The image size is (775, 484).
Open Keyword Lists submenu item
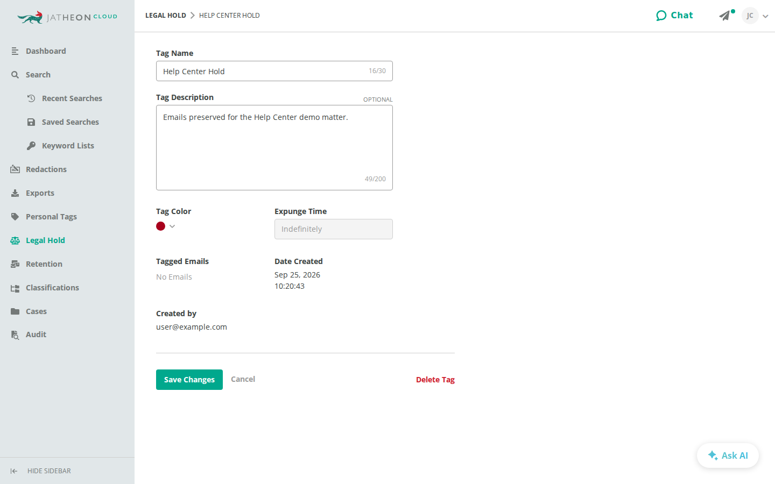68,146
